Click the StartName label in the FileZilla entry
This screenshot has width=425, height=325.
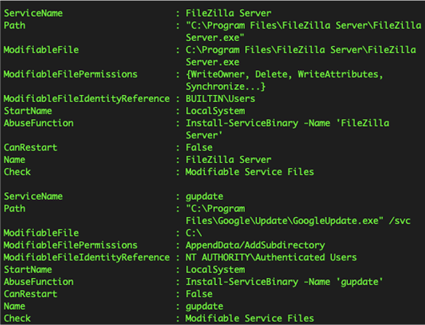[x=28, y=111]
